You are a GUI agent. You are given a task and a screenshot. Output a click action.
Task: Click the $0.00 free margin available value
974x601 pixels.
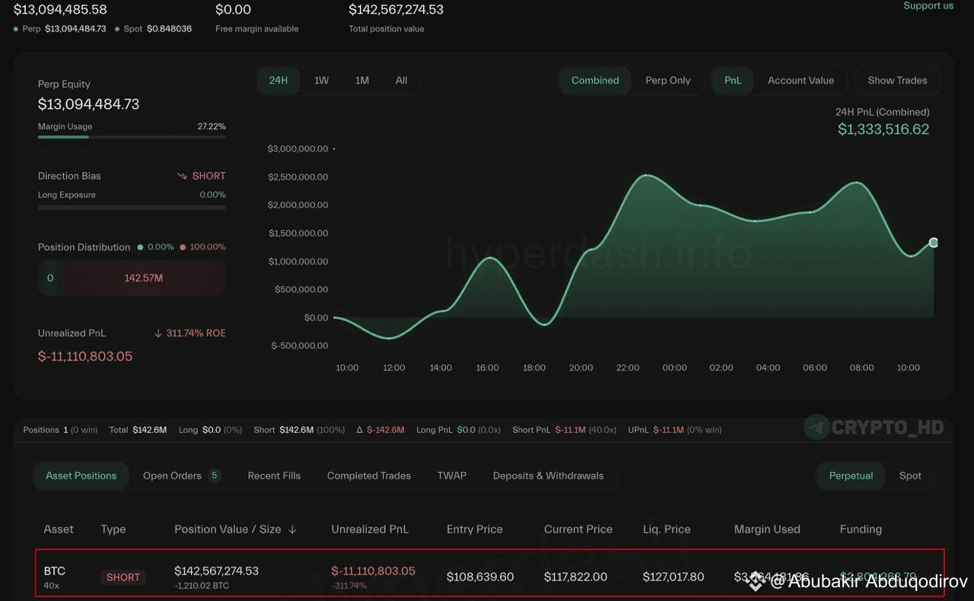pos(233,10)
